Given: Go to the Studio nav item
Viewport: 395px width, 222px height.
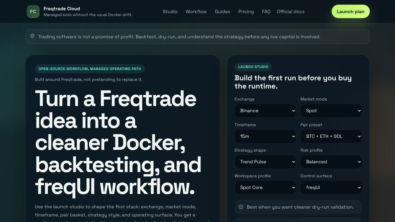Looking at the screenshot, I should [170, 12].
